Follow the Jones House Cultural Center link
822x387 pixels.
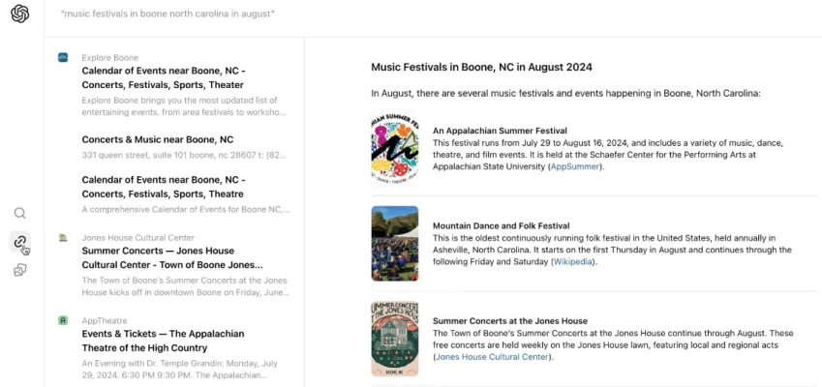click(x=491, y=357)
